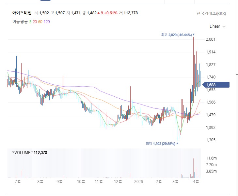238x196 pixels.
Task: Click the 2,001 price axis value
Action: tap(211, 39)
